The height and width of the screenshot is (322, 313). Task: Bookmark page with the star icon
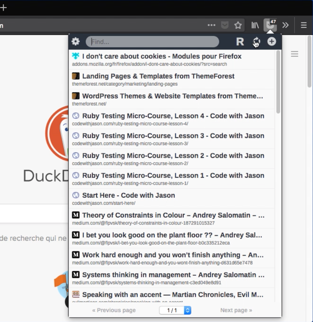pos(238,25)
